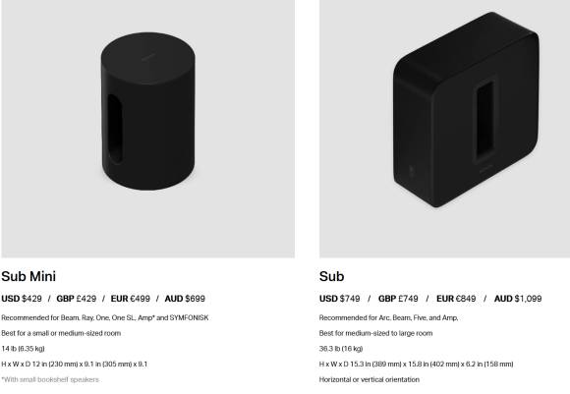The image size is (570, 394).
Task: Click the Sub Mini USD $429 price
Action: pos(22,299)
